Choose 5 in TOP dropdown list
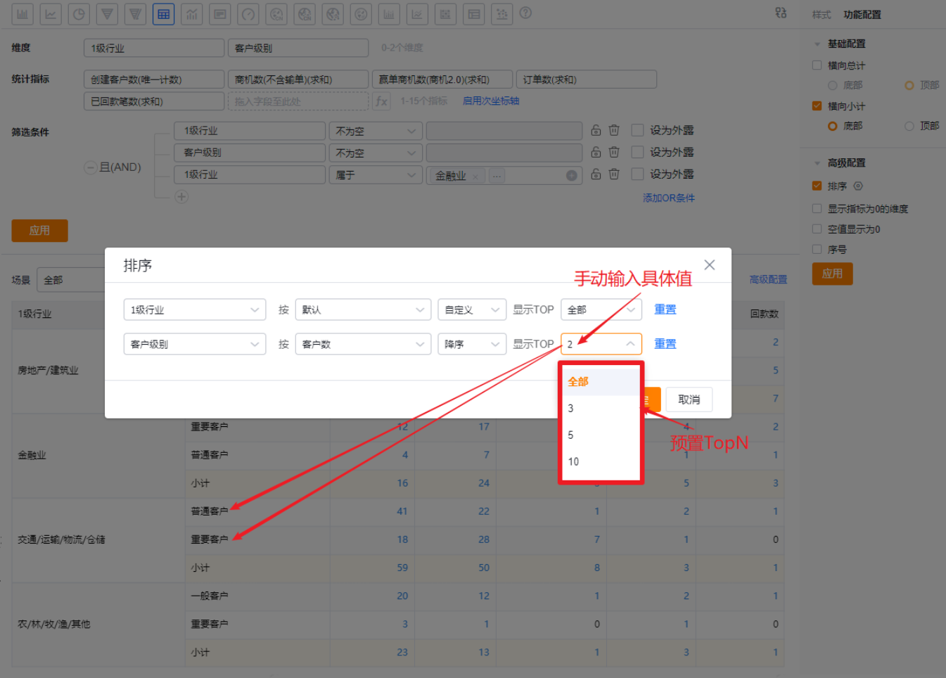 (x=601, y=435)
